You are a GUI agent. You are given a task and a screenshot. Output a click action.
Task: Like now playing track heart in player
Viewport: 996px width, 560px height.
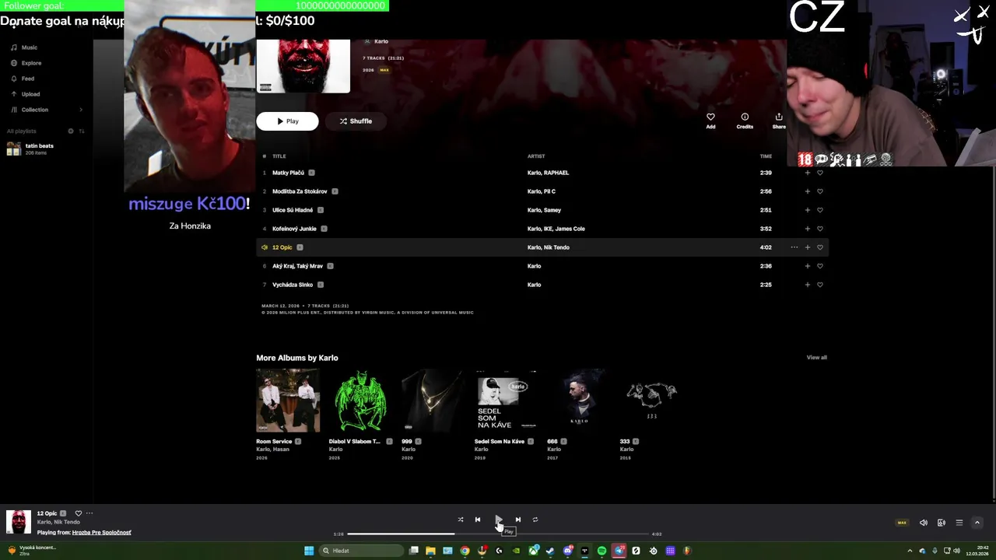pos(78,513)
